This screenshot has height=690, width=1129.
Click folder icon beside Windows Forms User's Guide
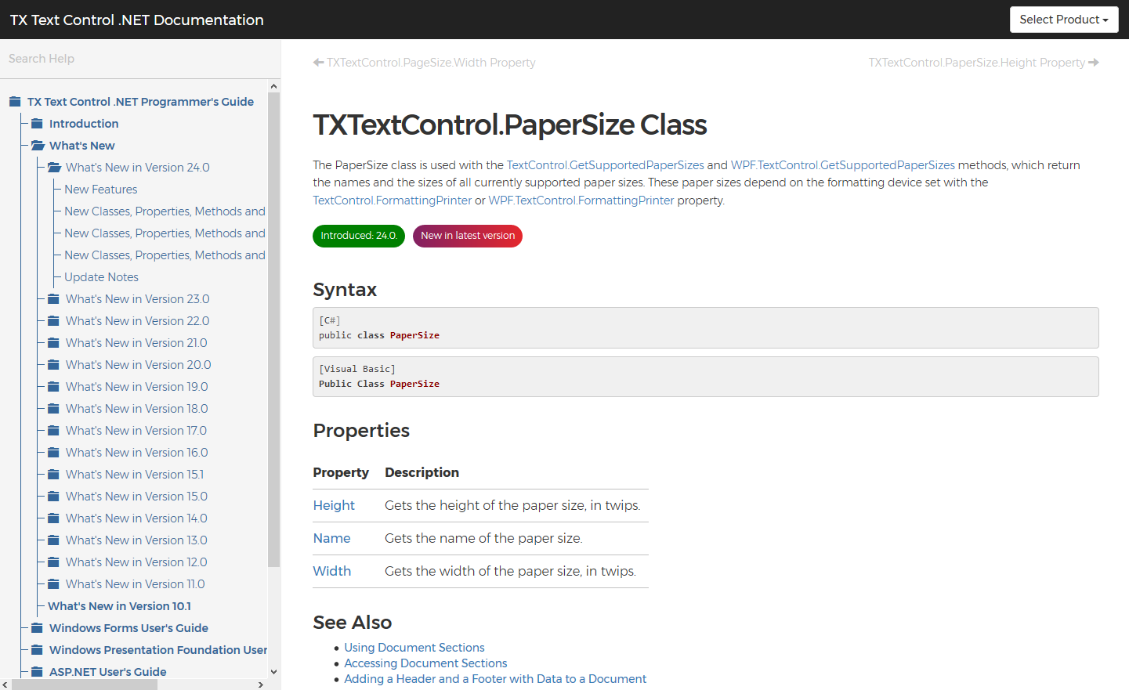(x=37, y=628)
